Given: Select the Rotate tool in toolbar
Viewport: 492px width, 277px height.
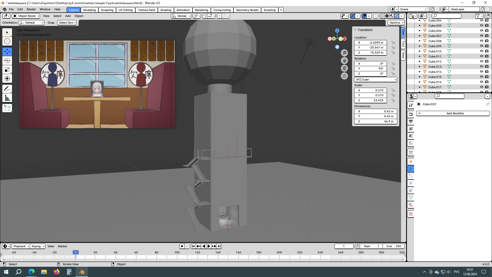Looking at the screenshot, I should [7, 61].
